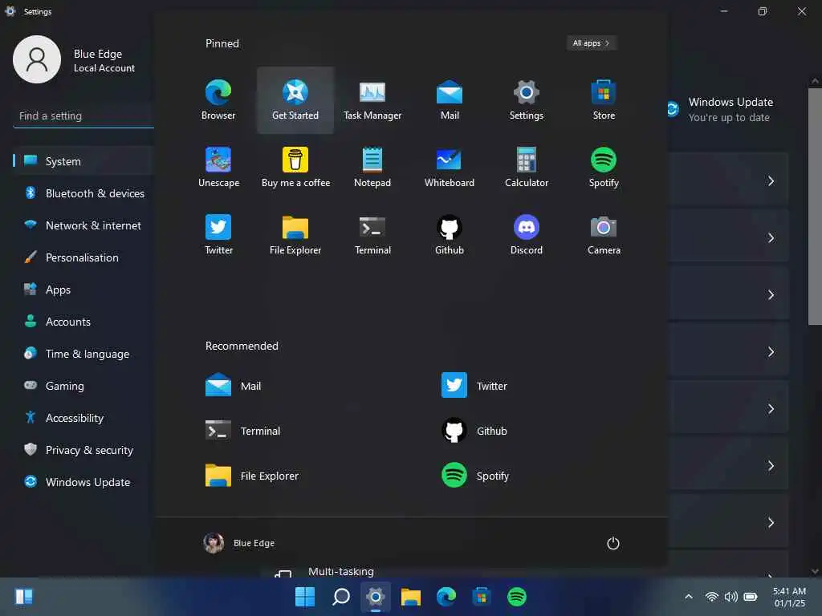Open the Store app in pinned
822x616 pixels.
(604, 100)
